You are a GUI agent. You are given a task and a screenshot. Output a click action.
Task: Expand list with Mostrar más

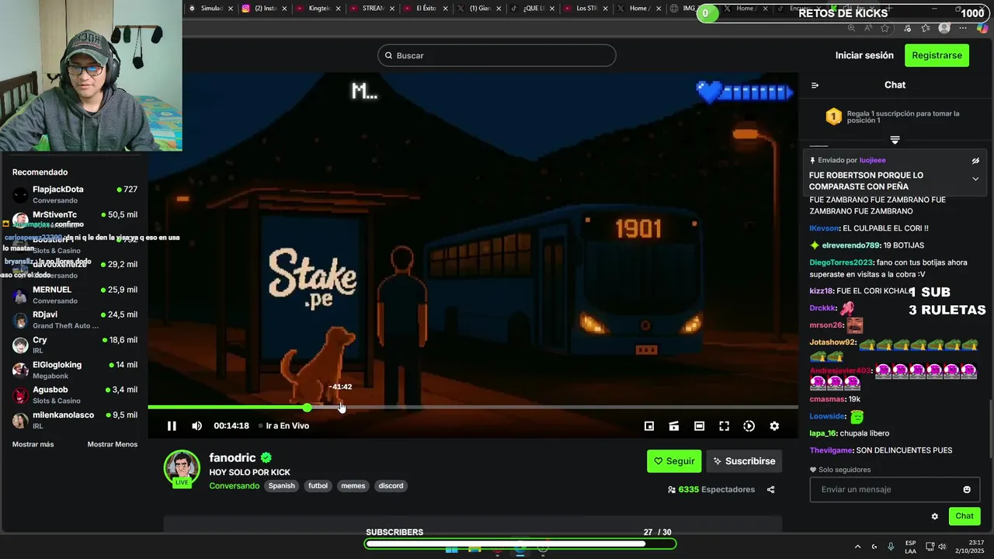coord(33,445)
